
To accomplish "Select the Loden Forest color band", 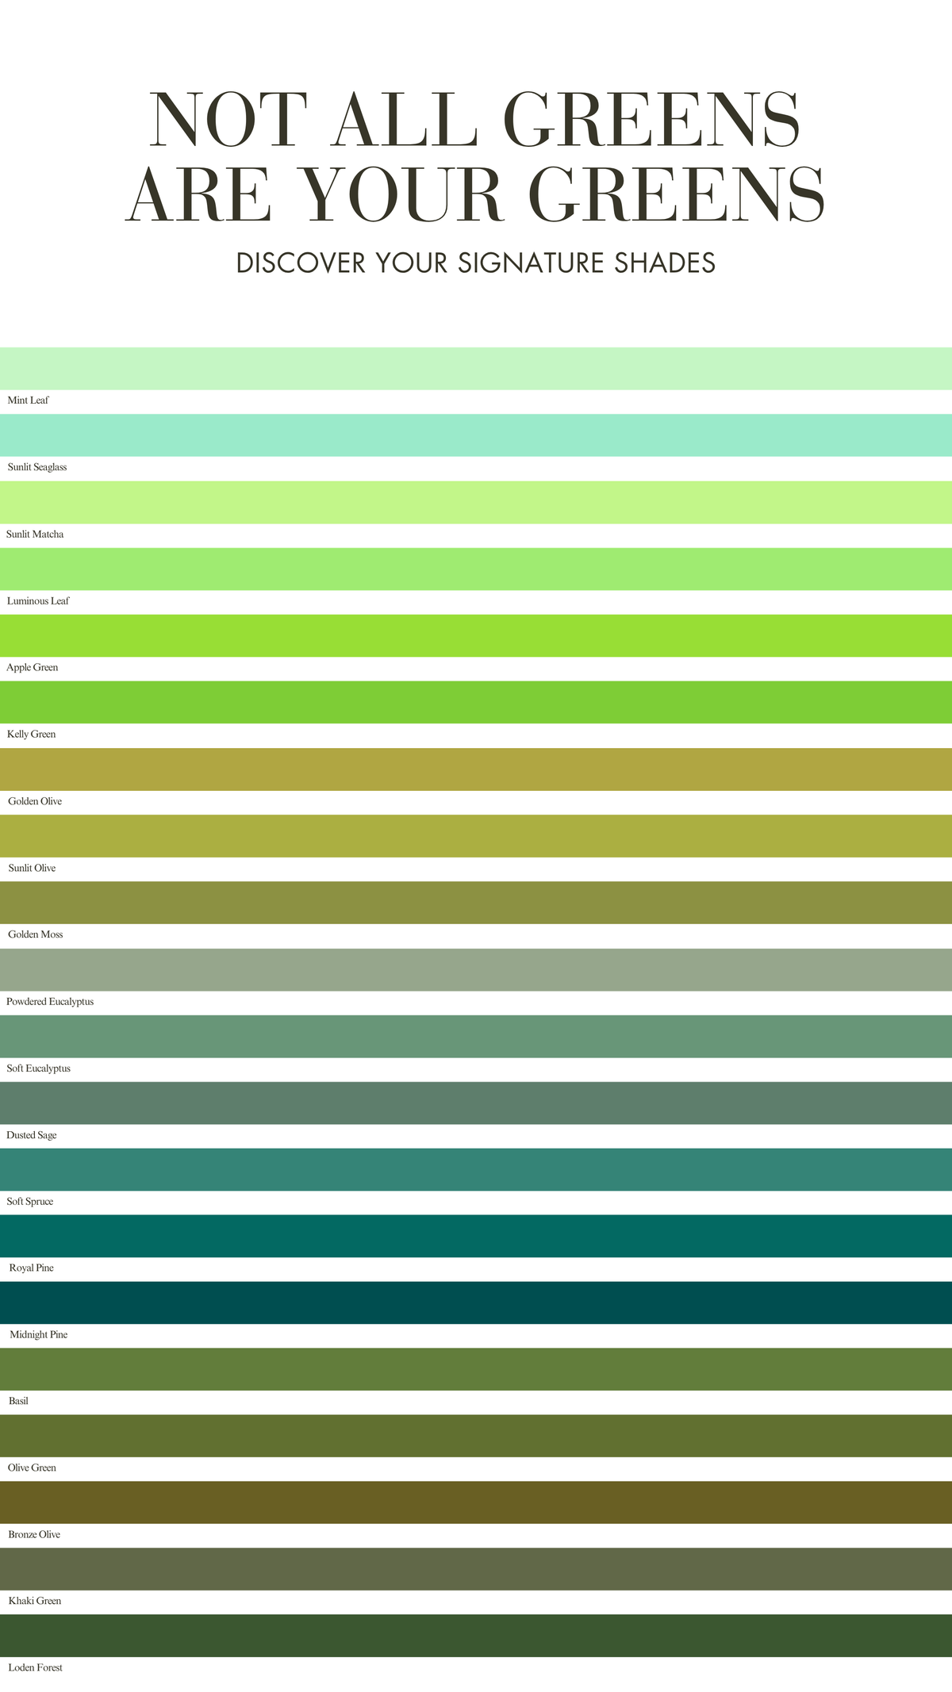I will (x=476, y=1636).
